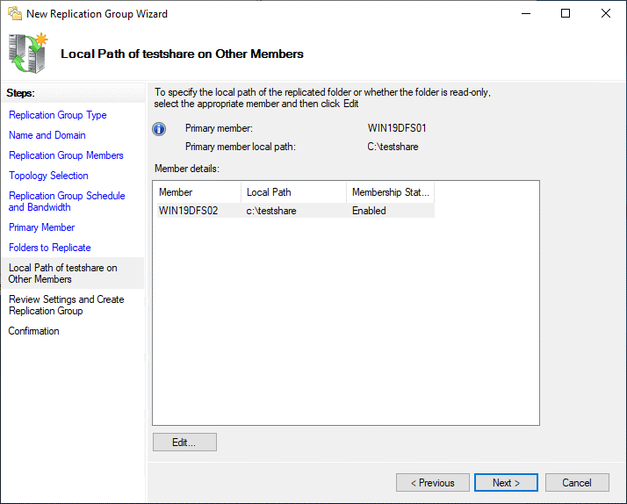This screenshot has width=627, height=504.
Task: Click the Local Path column header
Action: [293, 192]
